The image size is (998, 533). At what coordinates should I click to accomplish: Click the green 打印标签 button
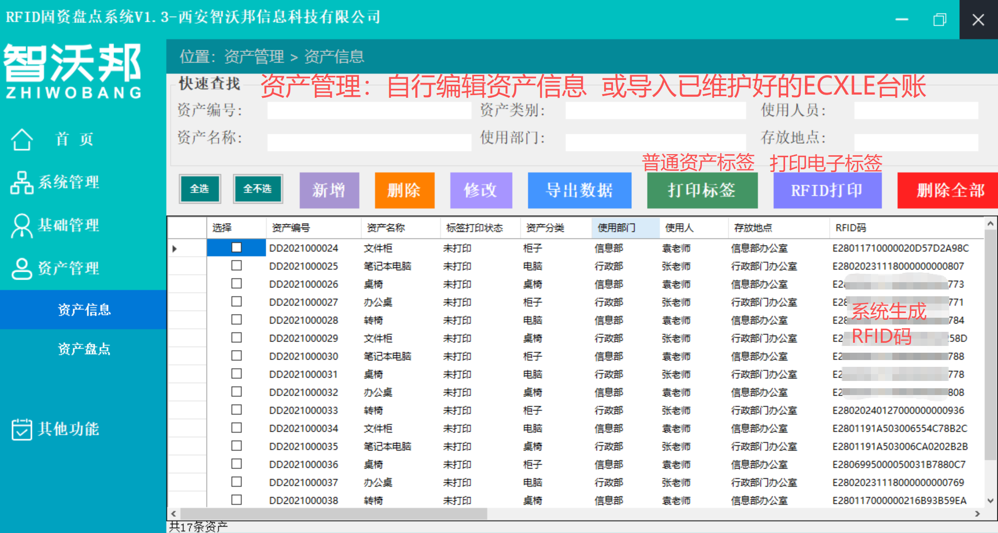click(702, 191)
